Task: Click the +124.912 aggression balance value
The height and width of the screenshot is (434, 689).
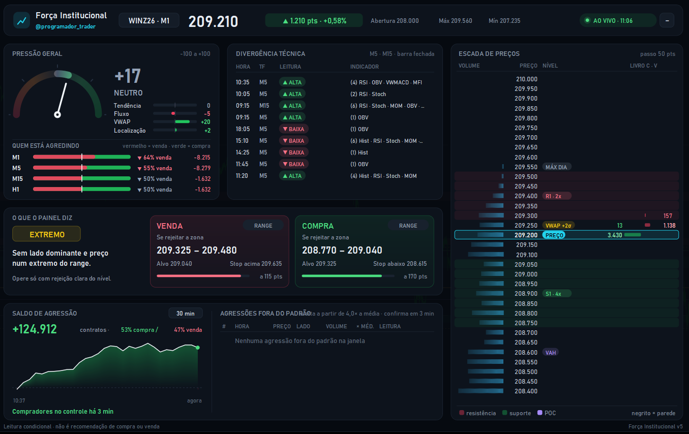Action: [x=35, y=329]
